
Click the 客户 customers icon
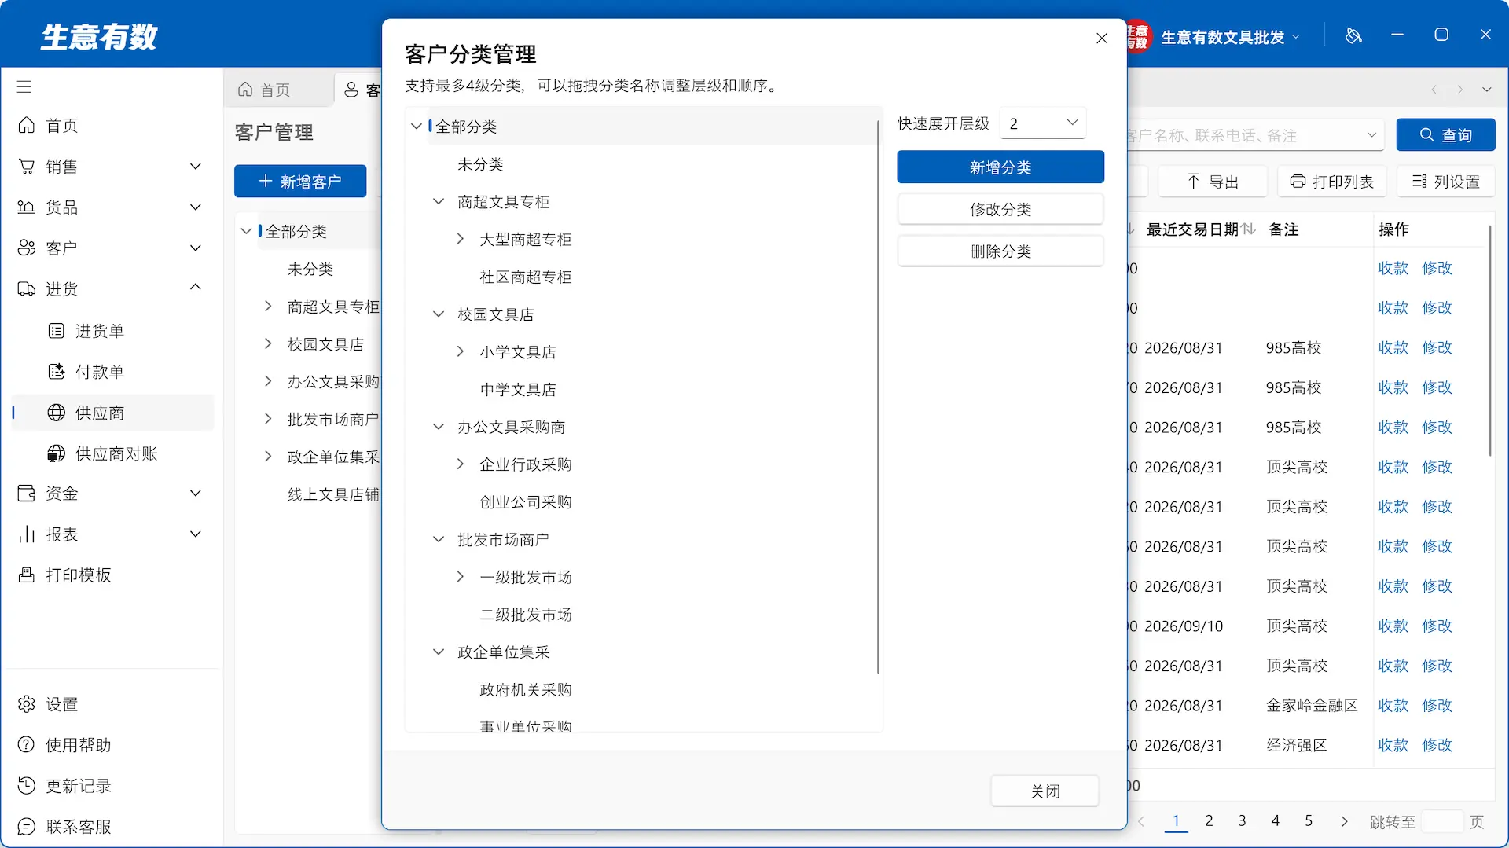pos(27,248)
